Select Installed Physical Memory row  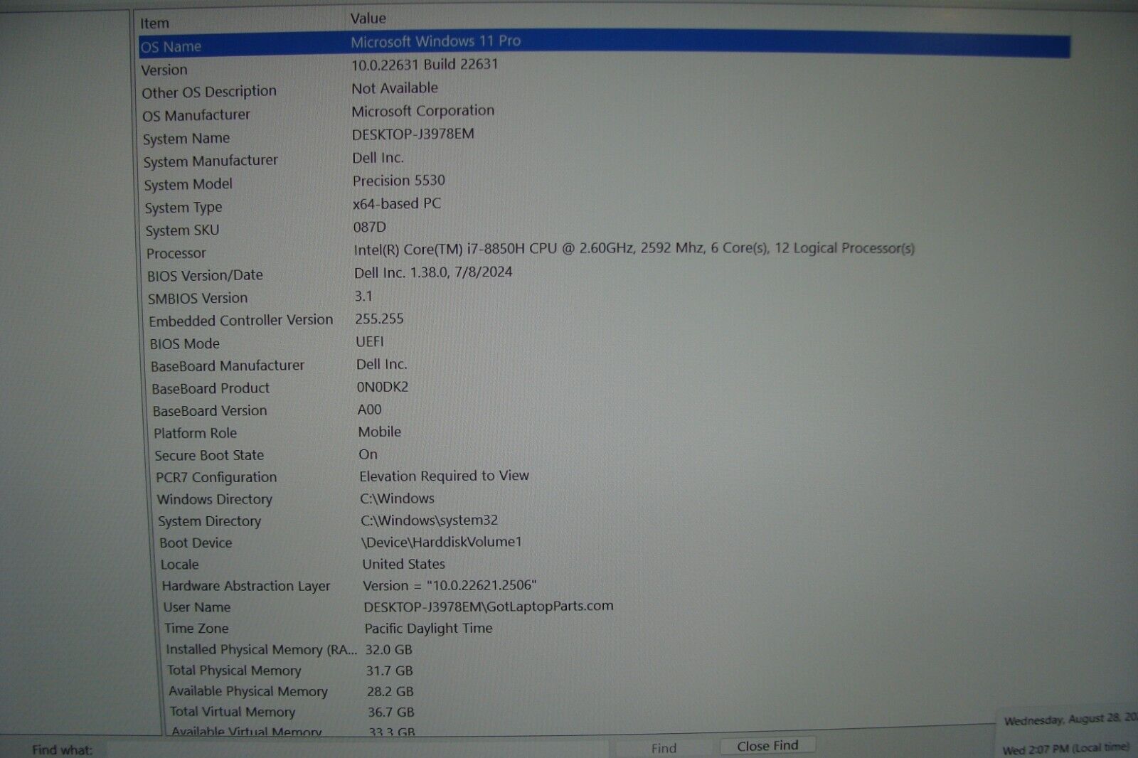pos(261,650)
